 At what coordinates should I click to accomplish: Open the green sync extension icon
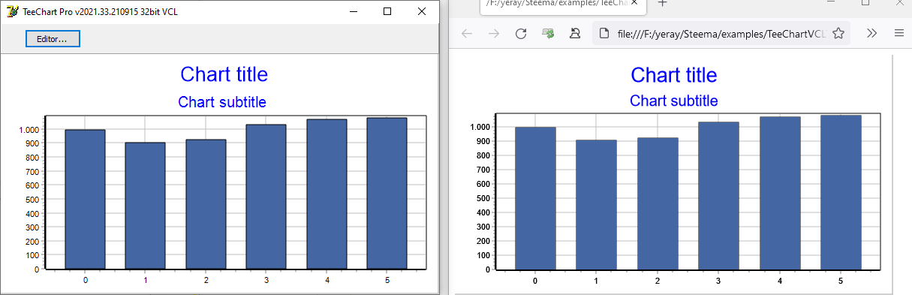coord(548,34)
